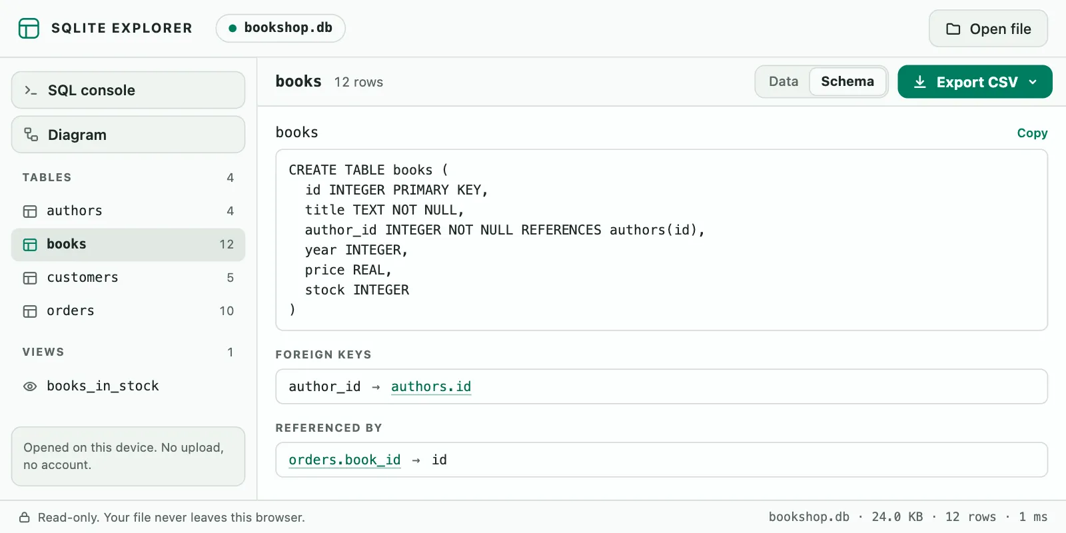Click the TABLES section header

[47, 177]
